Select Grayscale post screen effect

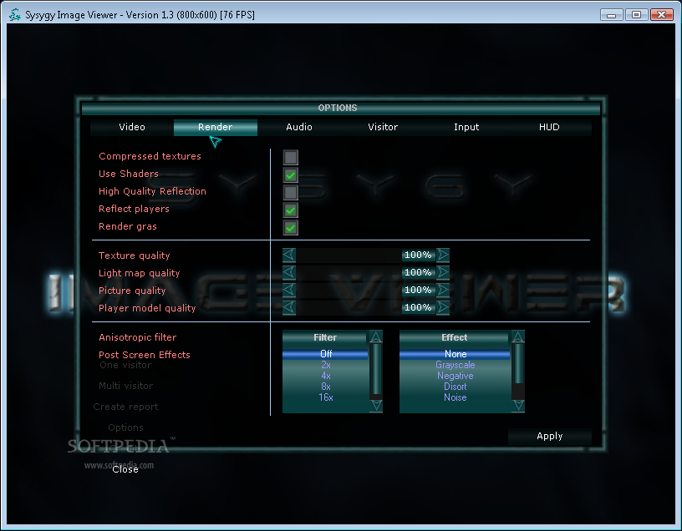[x=455, y=365]
